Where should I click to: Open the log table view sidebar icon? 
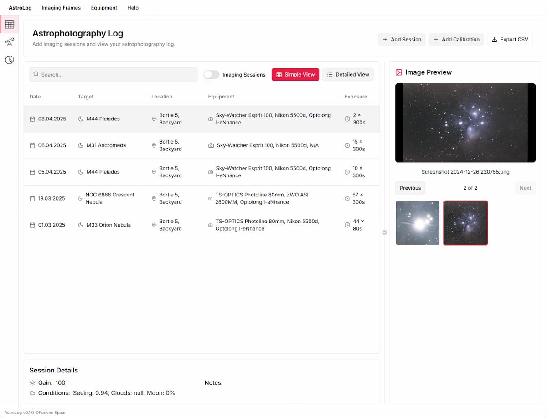click(x=10, y=24)
